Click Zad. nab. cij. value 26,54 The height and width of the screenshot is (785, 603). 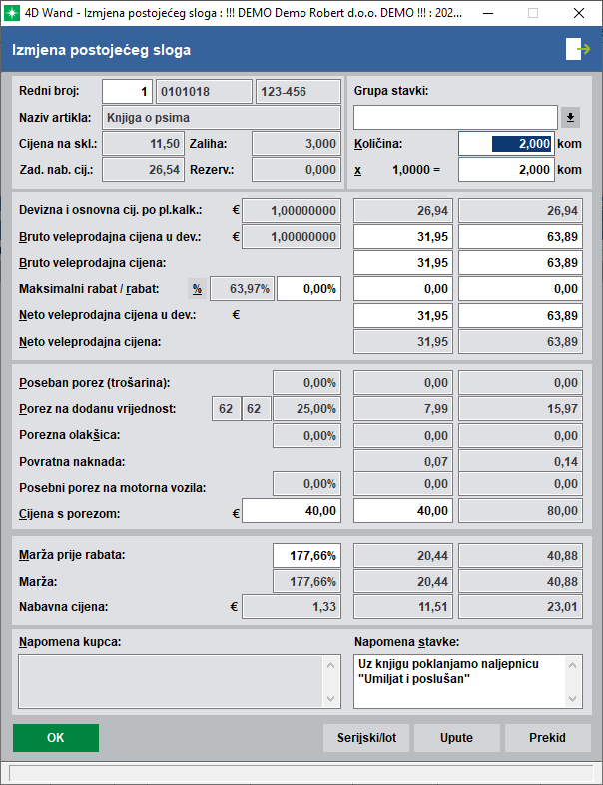click(144, 170)
